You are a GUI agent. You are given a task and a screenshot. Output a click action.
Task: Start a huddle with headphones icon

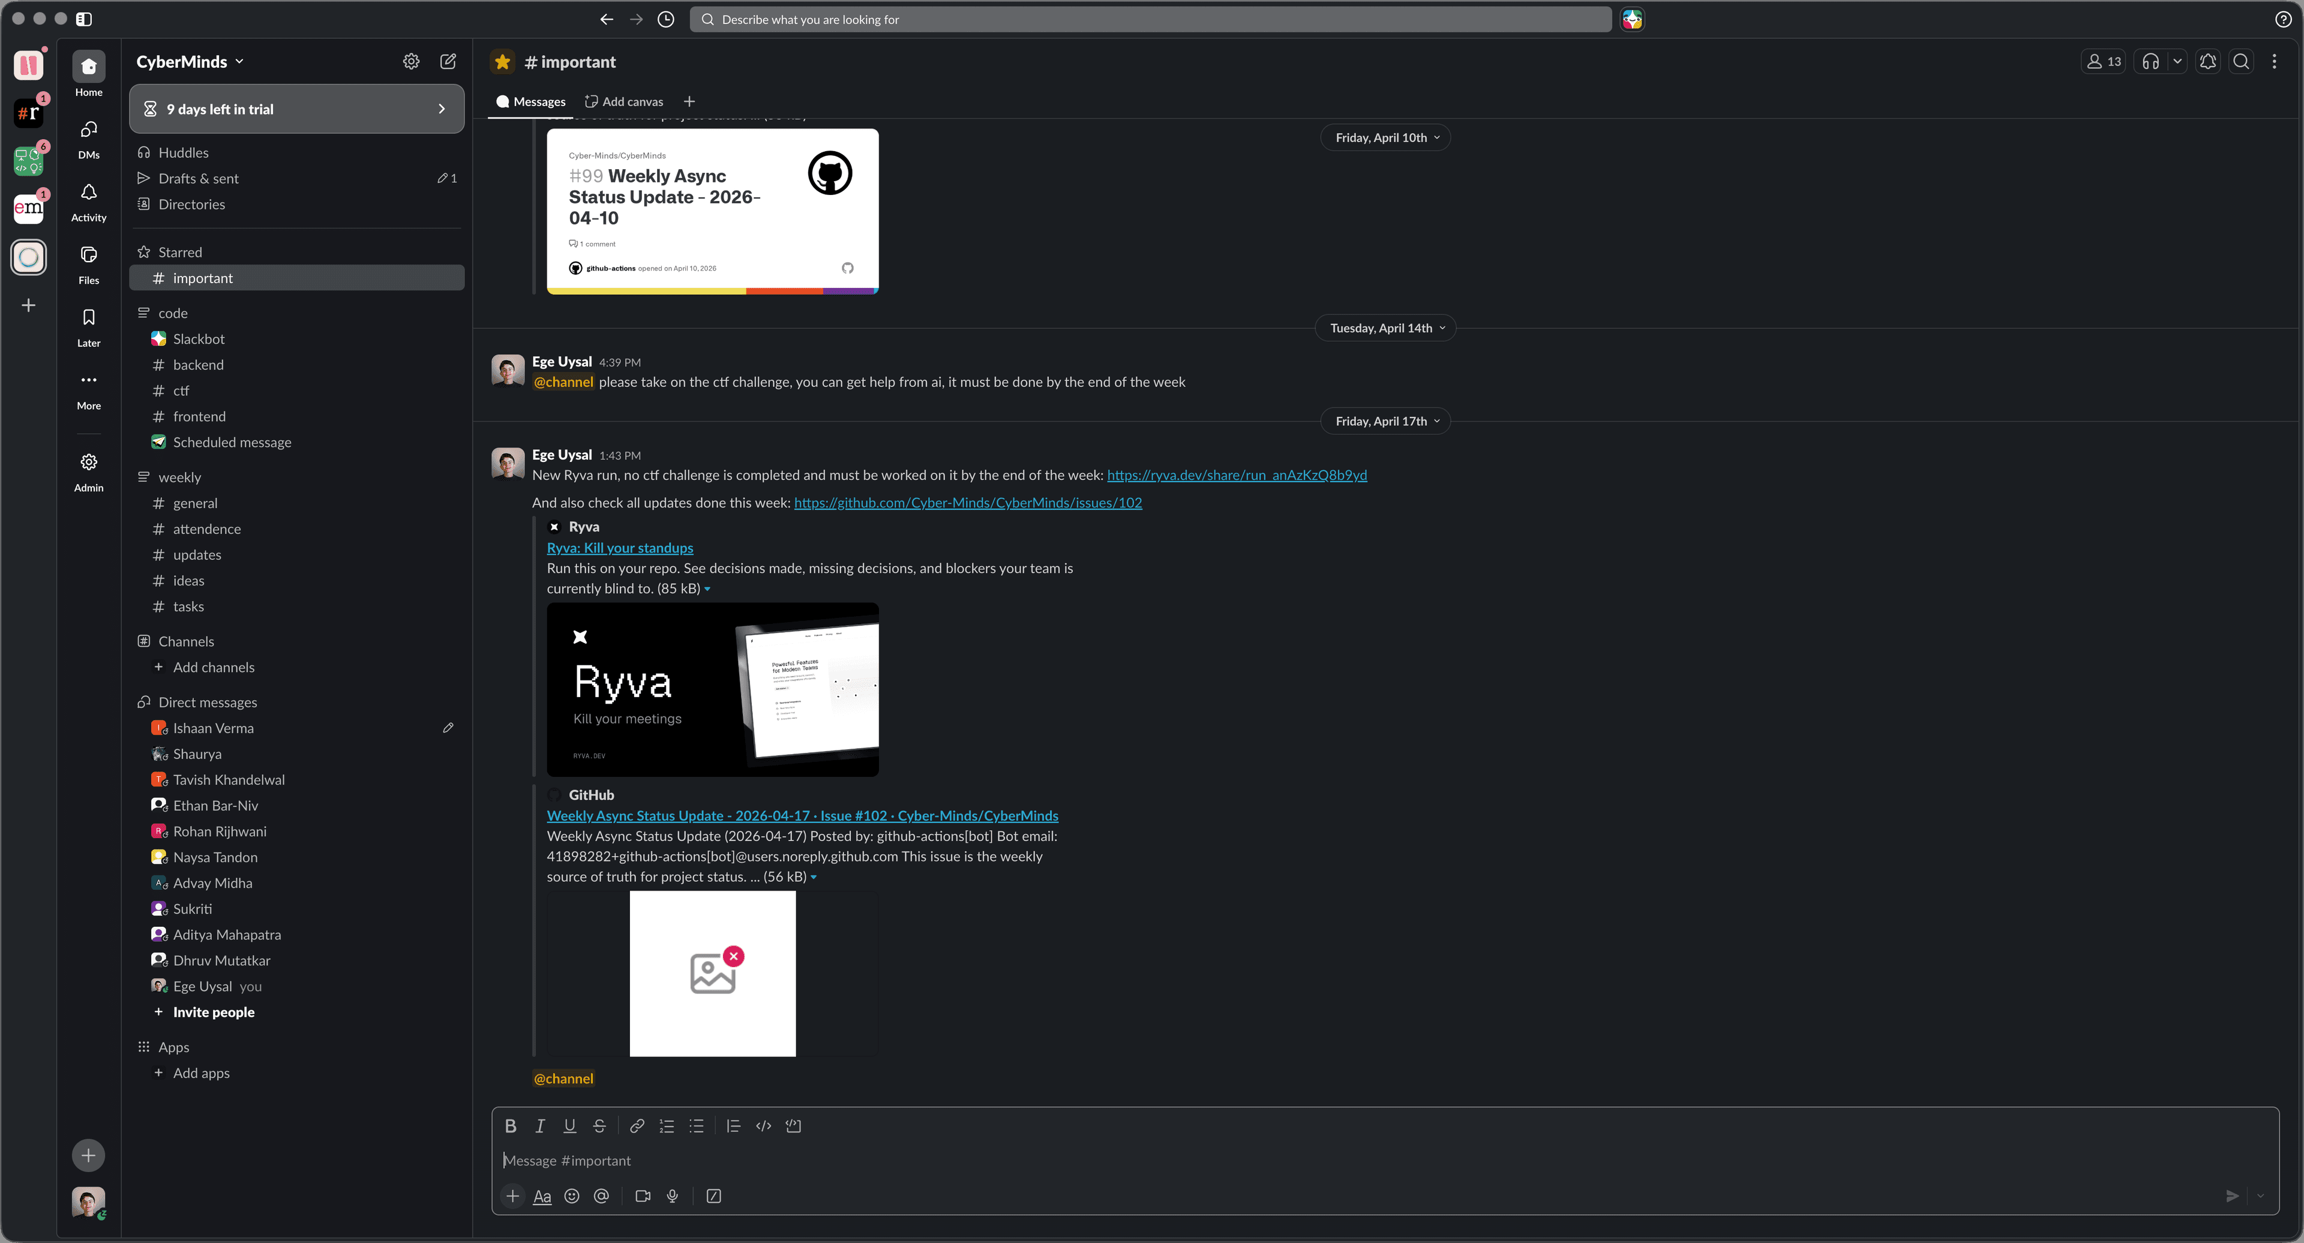[x=2151, y=62]
